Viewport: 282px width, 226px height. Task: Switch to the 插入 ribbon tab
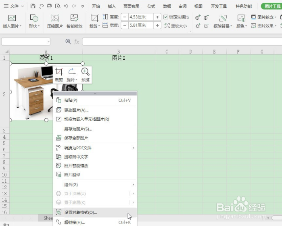[x=112, y=6]
